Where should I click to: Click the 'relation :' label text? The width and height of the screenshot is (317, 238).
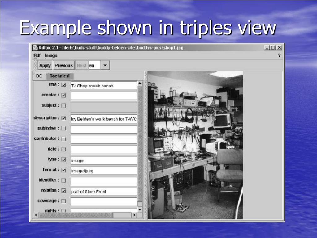[x=50, y=190]
